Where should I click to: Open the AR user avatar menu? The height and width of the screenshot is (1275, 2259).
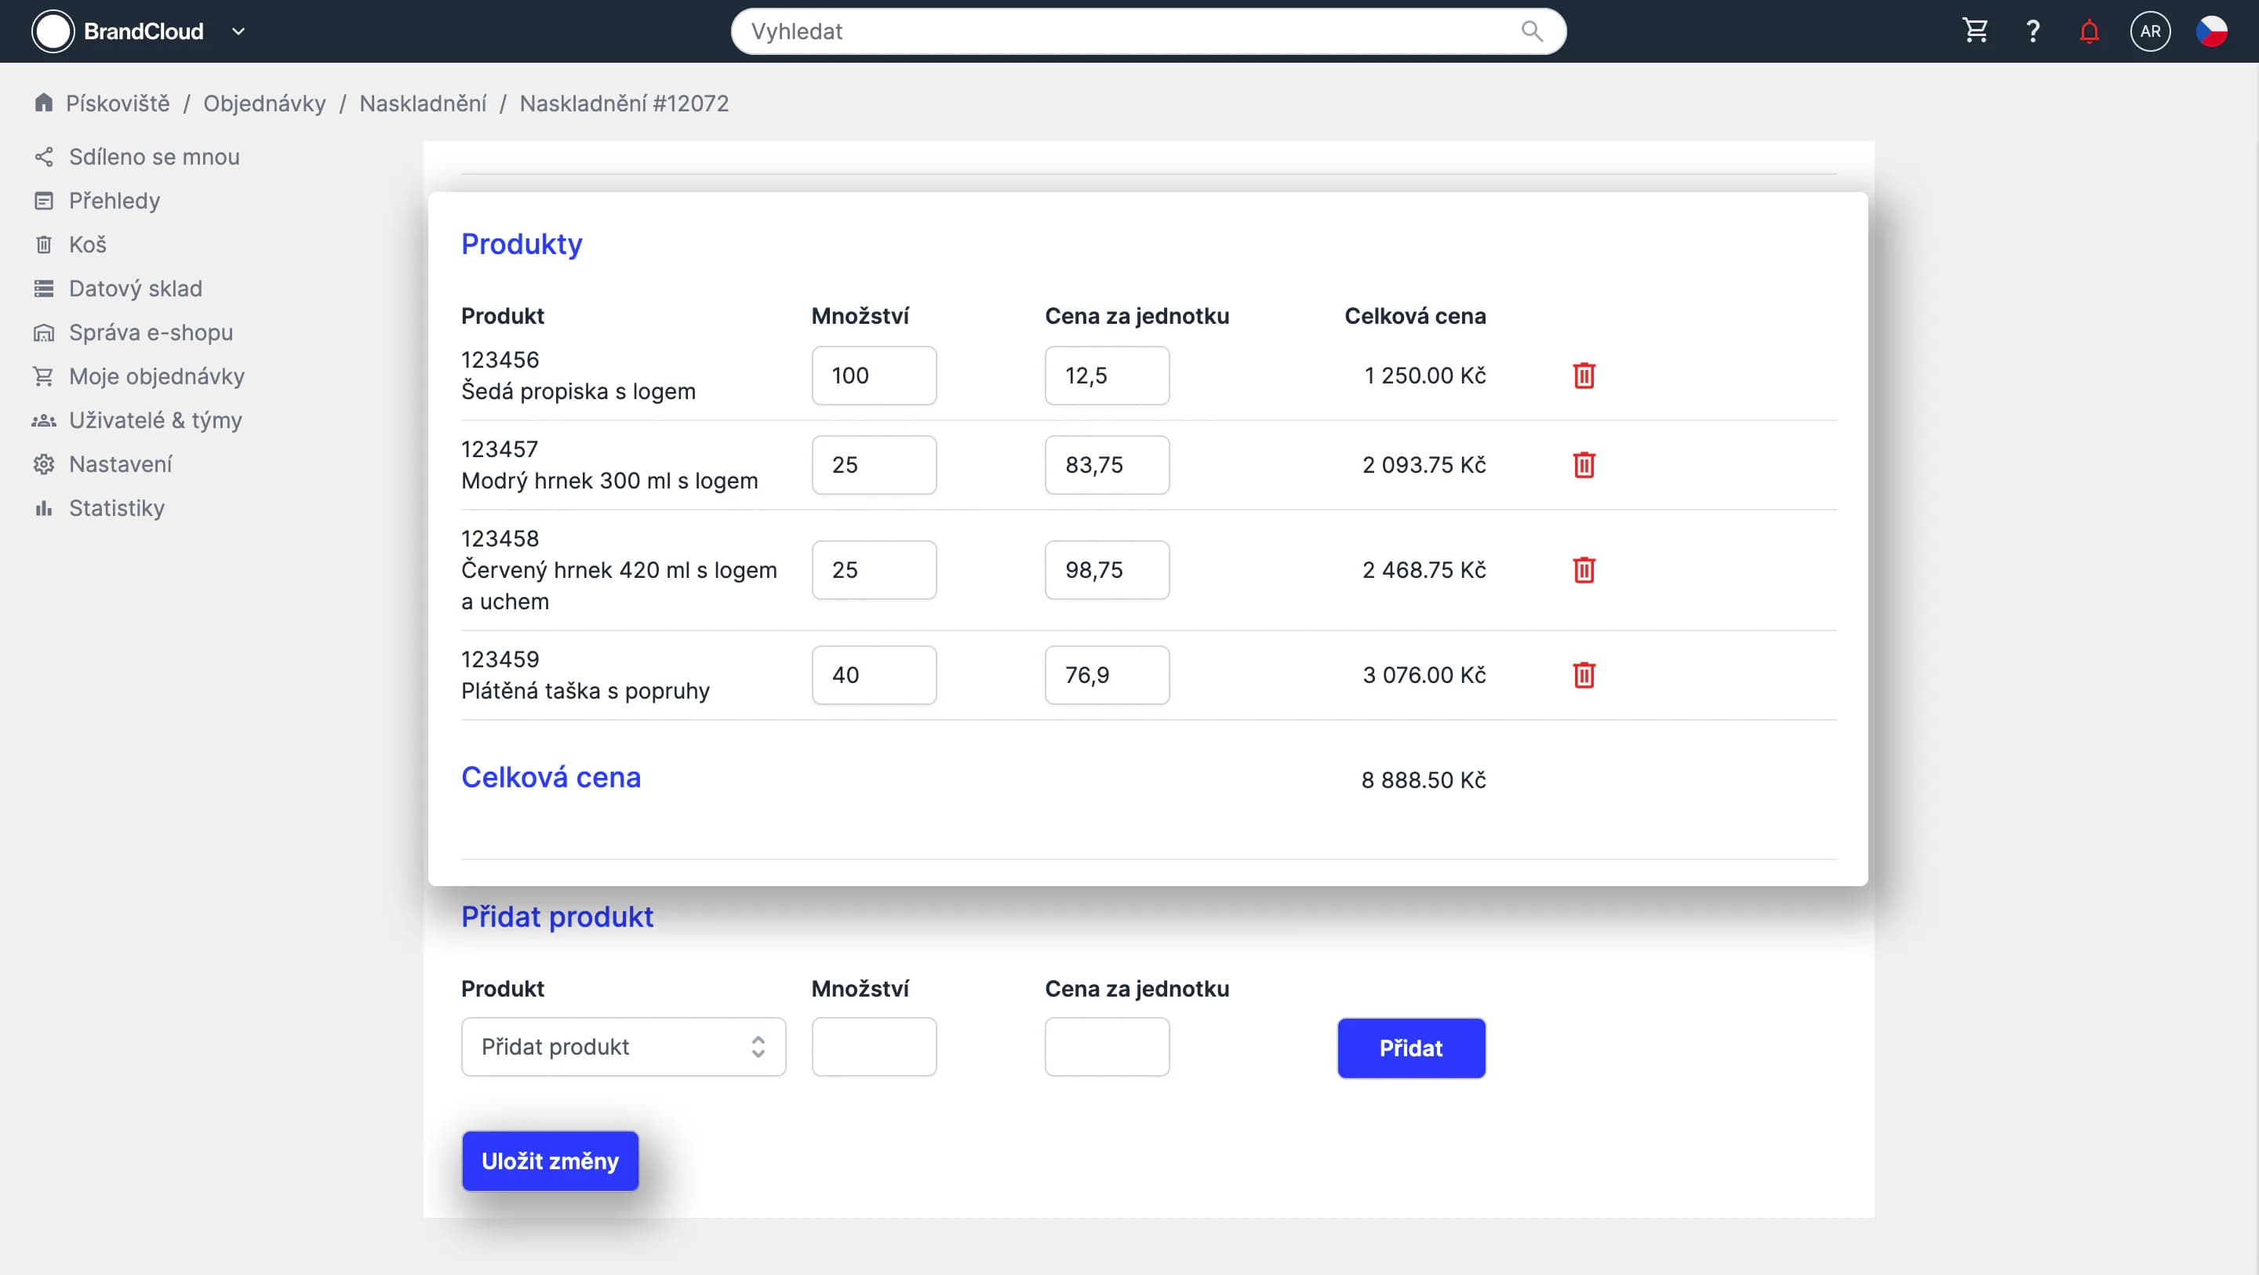point(2149,31)
